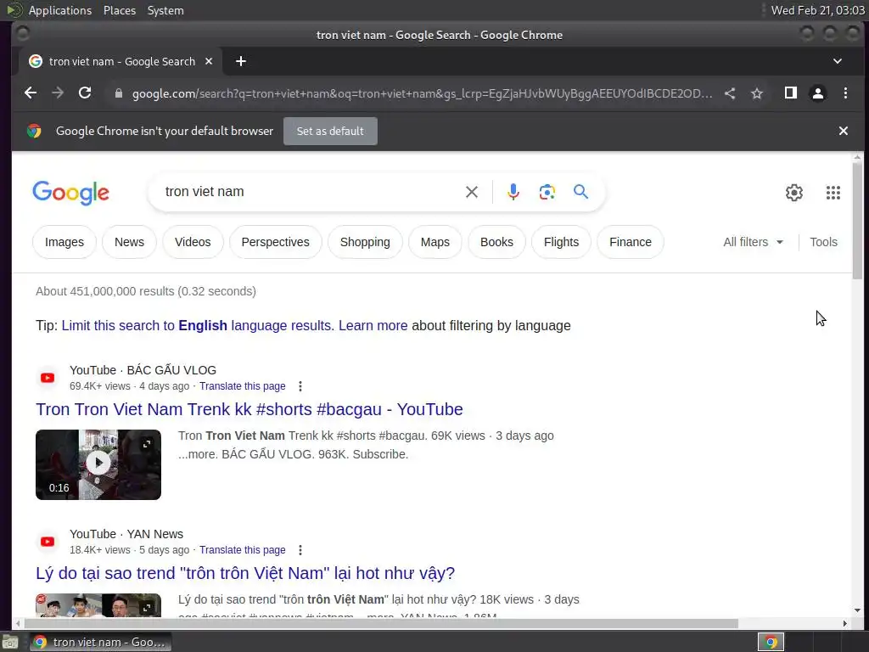The width and height of the screenshot is (869, 652).
Task: Select the Maps filter
Action: [435, 242]
